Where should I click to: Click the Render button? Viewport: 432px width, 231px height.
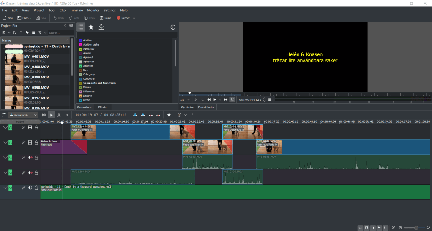pos(123,18)
